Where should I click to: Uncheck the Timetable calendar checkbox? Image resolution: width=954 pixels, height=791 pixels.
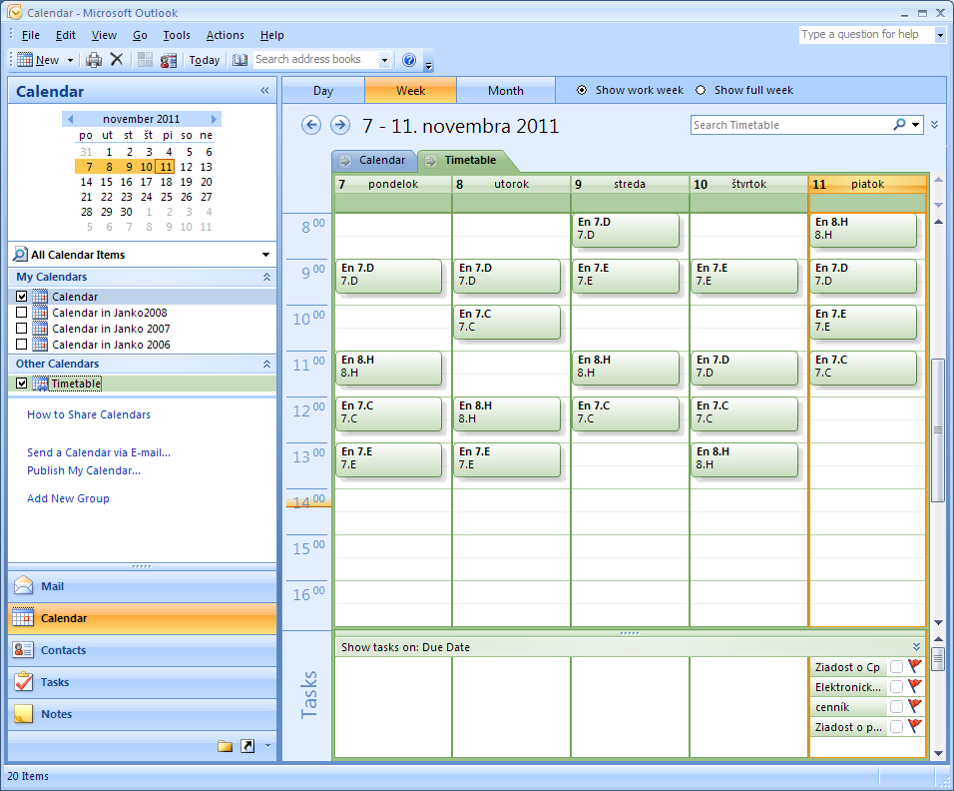coord(22,384)
